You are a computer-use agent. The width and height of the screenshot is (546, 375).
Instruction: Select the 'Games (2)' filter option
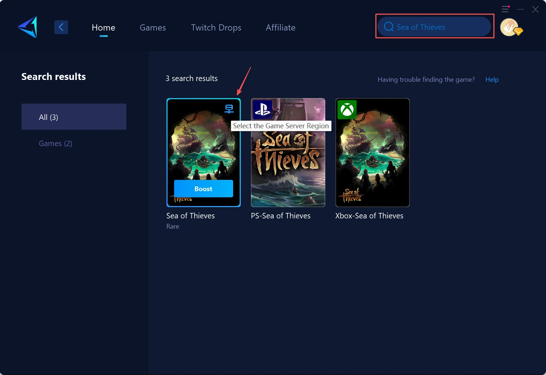point(55,143)
